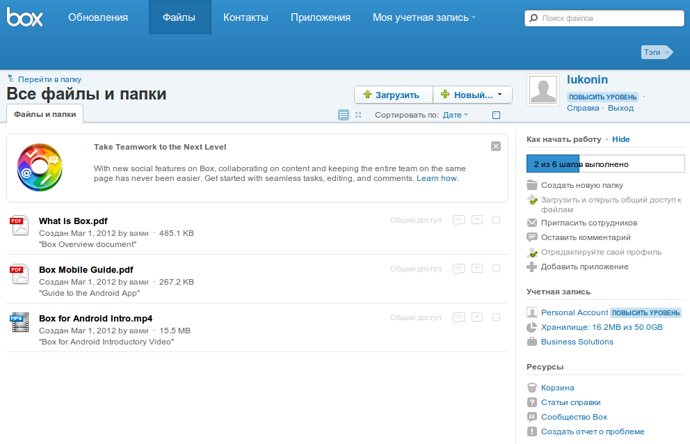Select the Файлы и папки tab
Image resolution: width=690 pixels, height=444 pixels.
[45, 114]
